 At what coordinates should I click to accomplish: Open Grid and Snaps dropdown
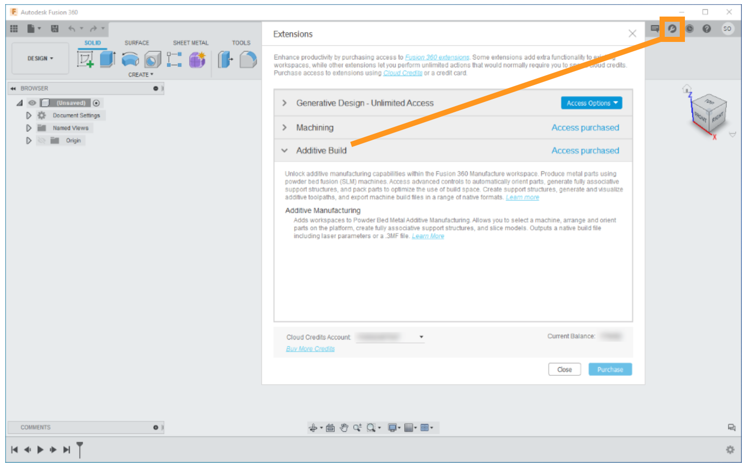pyautogui.click(x=410, y=428)
